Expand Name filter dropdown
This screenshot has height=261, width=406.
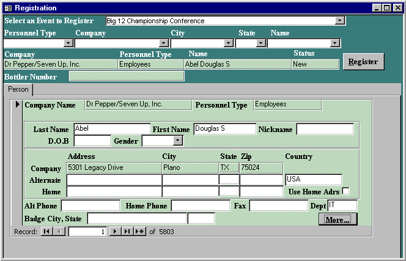[x=335, y=43]
